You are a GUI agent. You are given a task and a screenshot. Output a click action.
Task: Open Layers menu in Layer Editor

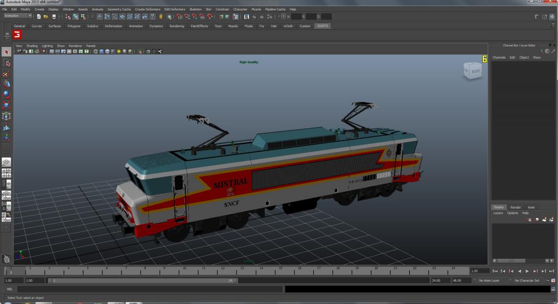coord(498,213)
